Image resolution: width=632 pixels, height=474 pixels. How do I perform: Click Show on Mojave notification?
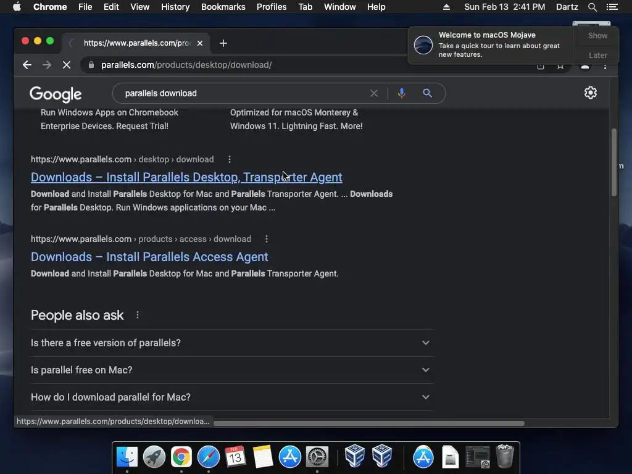[597, 35]
